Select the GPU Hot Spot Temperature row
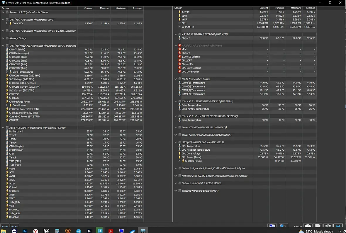This screenshot has width=346, height=233. (x=196, y=150)
